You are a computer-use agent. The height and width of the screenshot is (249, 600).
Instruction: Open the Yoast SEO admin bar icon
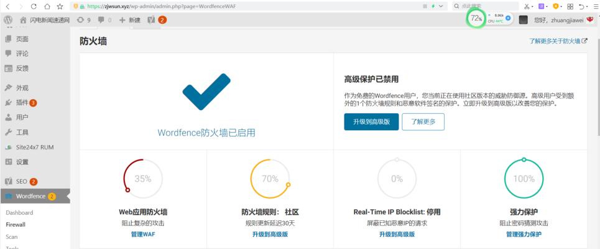coord(151,20)
